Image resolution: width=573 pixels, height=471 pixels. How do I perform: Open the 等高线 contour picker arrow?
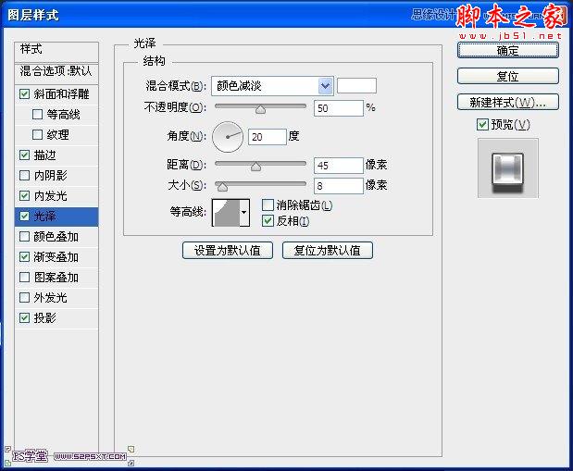click(244, 212)
